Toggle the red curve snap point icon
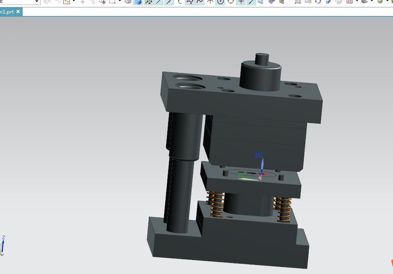 point(200,2)
